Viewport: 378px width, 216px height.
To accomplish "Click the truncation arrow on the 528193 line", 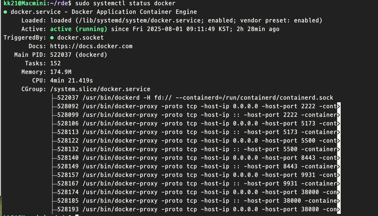I will pos(339,209).
